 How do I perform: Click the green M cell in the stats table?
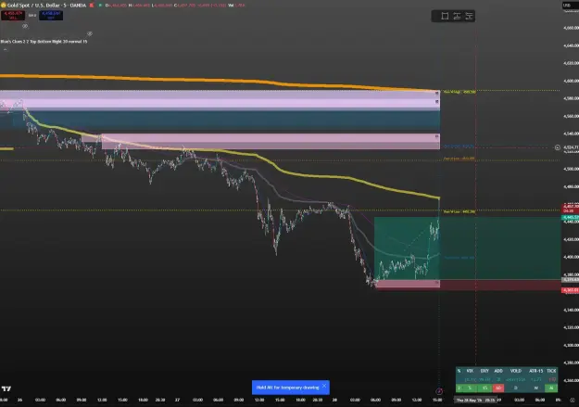(x=551, y=388)
